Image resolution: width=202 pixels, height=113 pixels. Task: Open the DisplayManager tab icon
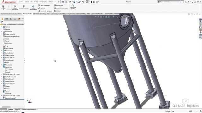(19, 19)
